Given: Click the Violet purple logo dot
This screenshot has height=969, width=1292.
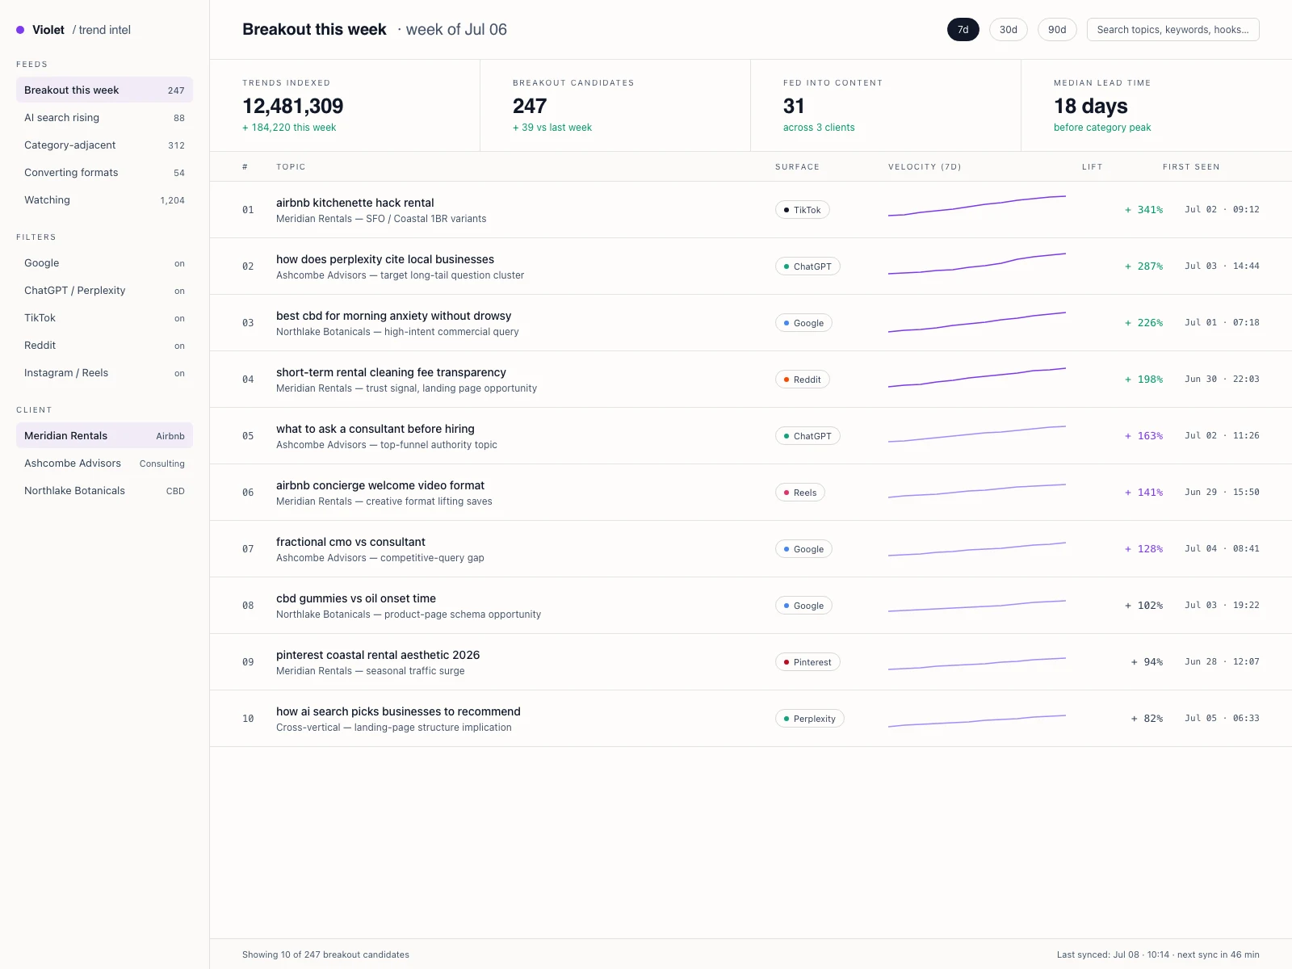Looking at the screenshot, I should coord(20,30).
